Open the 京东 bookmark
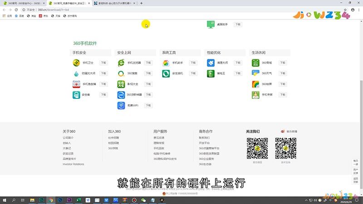 [44, 16]
